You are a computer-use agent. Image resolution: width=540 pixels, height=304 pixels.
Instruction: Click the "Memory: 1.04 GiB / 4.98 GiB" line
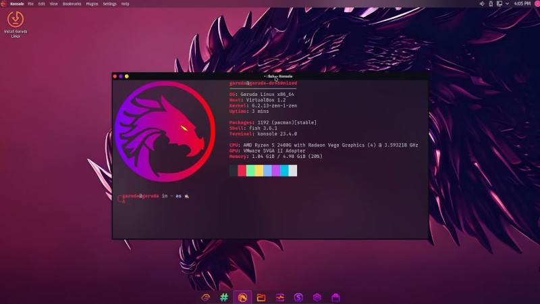(x=276, y=157)
